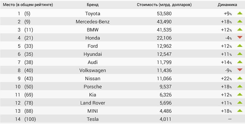Viewport: 245px width, 124px height.
Task: Click the green up arrow beside Toyota
Action: [x=240, y=13]
